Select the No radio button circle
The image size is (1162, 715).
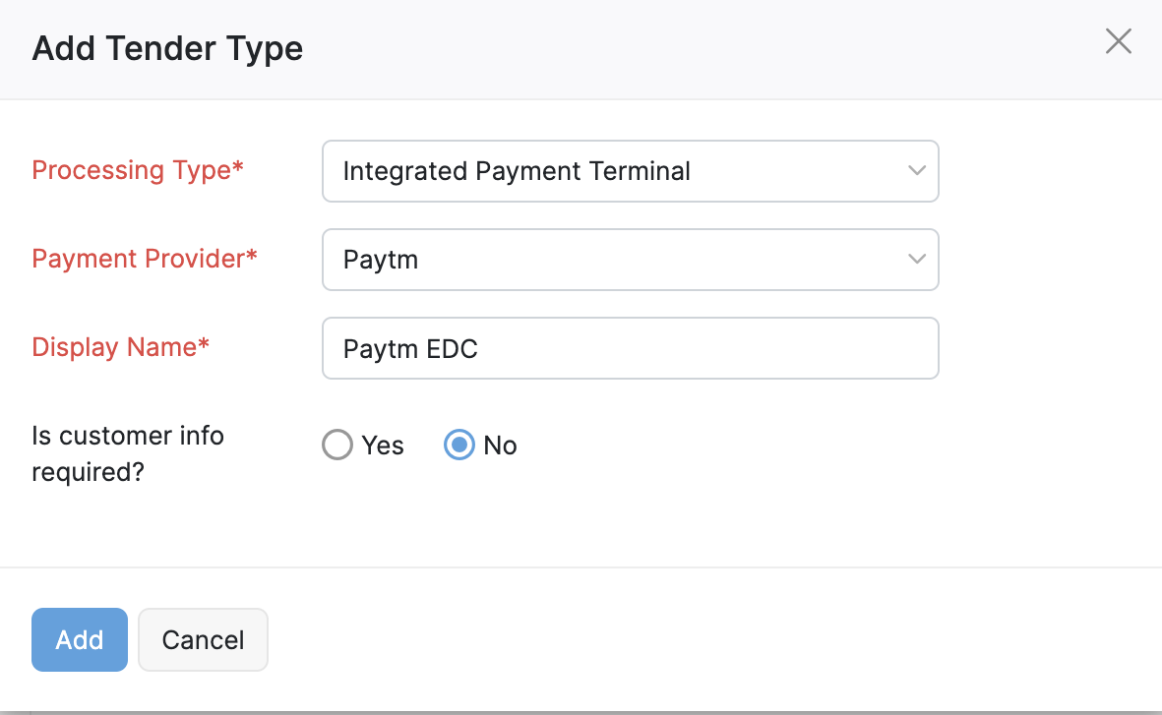click(459, 446)
